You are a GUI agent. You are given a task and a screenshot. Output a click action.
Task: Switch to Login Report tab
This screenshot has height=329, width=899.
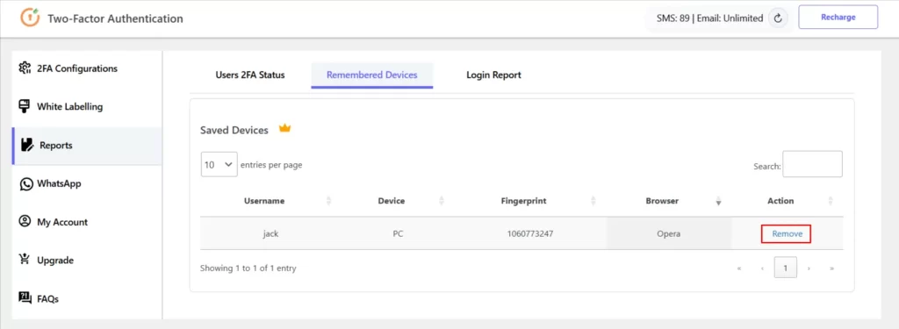coord(493,75)
